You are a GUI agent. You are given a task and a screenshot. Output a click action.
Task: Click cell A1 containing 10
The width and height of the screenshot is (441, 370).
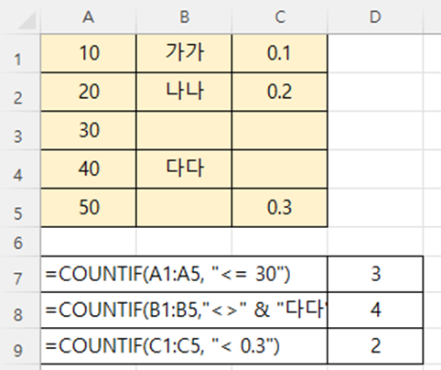89,53
